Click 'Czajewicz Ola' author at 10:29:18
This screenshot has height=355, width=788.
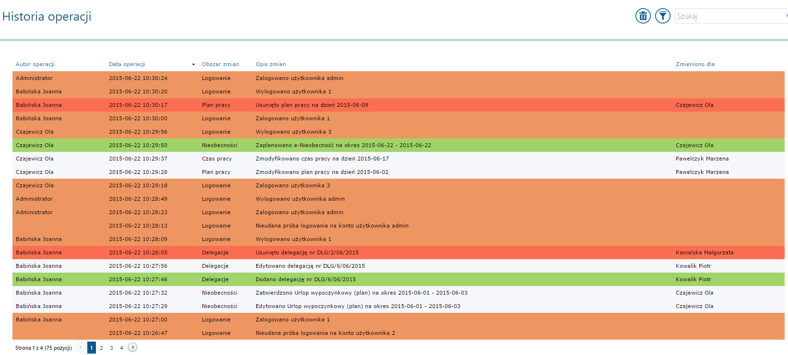tap(35, 185)
